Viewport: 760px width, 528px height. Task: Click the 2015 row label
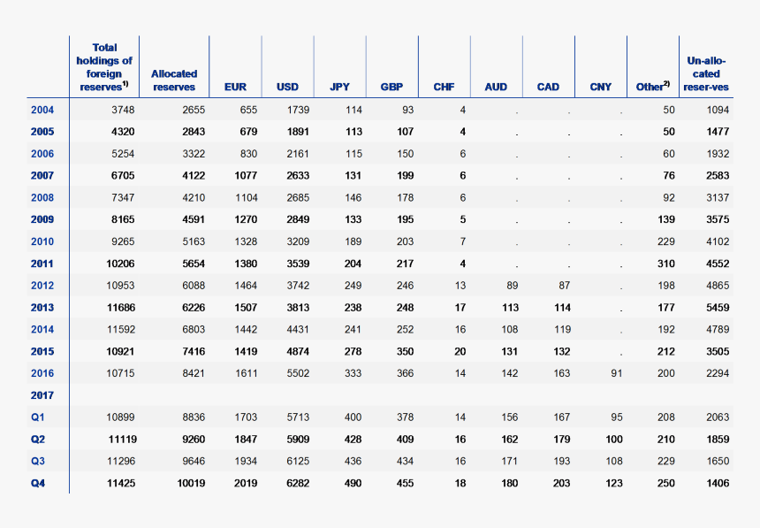(42, 351)
